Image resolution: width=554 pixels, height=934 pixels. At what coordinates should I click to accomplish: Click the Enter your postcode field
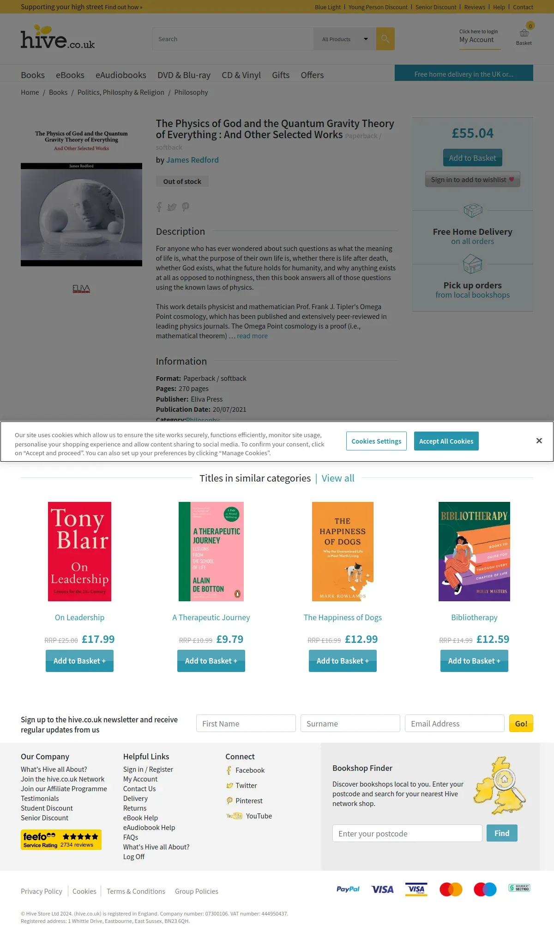click(x=407, y=833)
